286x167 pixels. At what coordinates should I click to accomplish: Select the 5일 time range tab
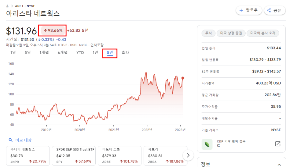(28, 53)
